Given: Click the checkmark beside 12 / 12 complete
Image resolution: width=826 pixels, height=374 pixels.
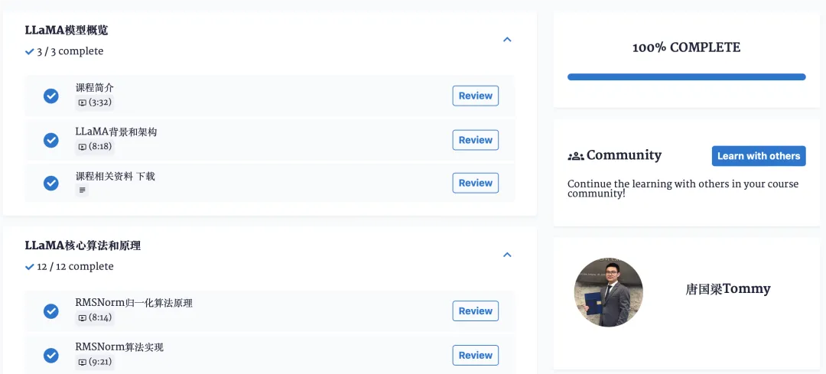Looking at the screenshot, I should [x=30, y=267].
